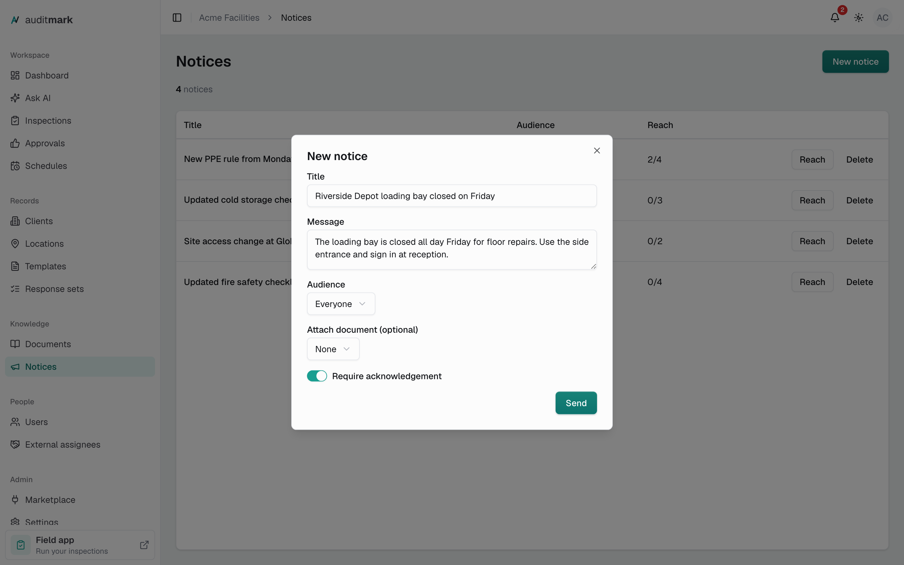Viewport: 904px width, 565px height.
Task: Click the Documents book icon
Action: [x=15, y=344]
